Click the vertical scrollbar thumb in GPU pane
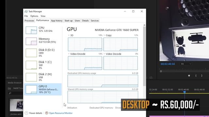 click(144, 56)
